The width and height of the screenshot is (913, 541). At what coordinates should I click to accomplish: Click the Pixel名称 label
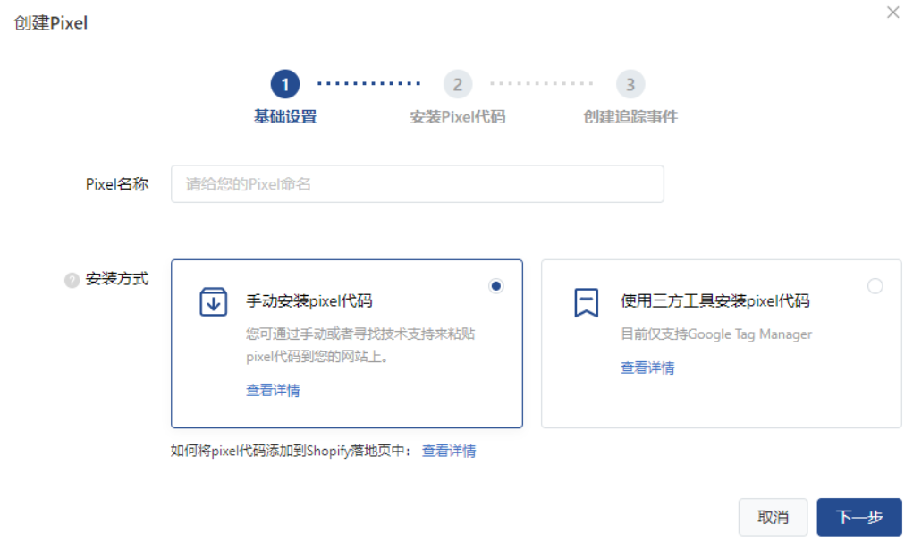[x=117, y=184]
